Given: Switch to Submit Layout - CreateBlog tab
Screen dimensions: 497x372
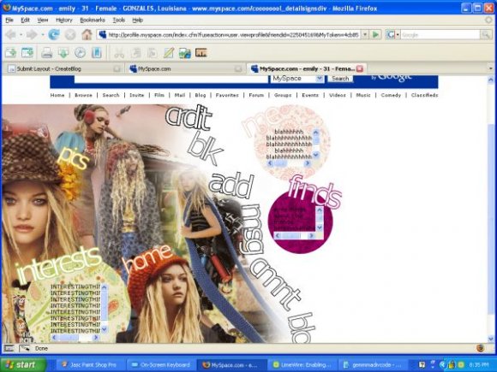Looking at the screenshot, I should [x=63, y=68].
